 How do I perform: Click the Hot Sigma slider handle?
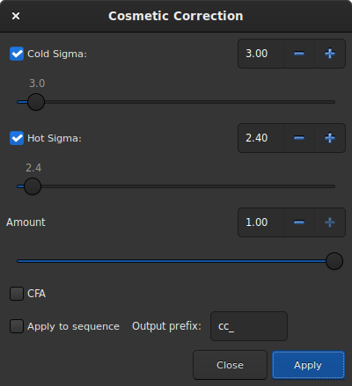click(33, 186)
